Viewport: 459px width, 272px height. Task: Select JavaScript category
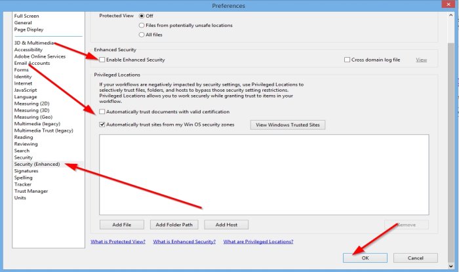[26, 90]
